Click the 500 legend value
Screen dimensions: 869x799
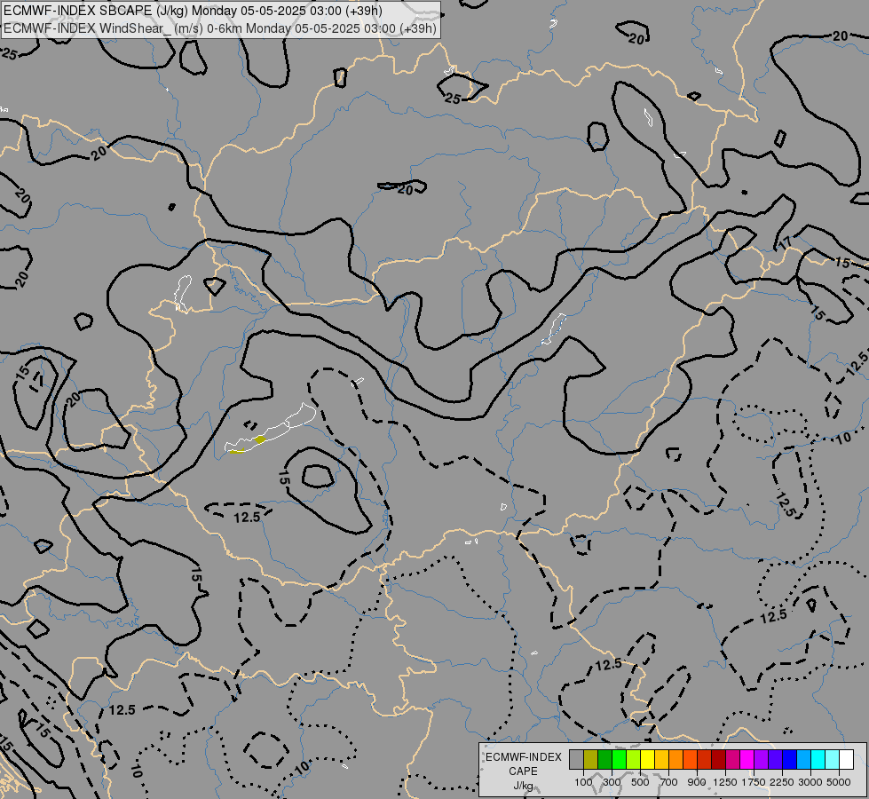coord(640,782)
